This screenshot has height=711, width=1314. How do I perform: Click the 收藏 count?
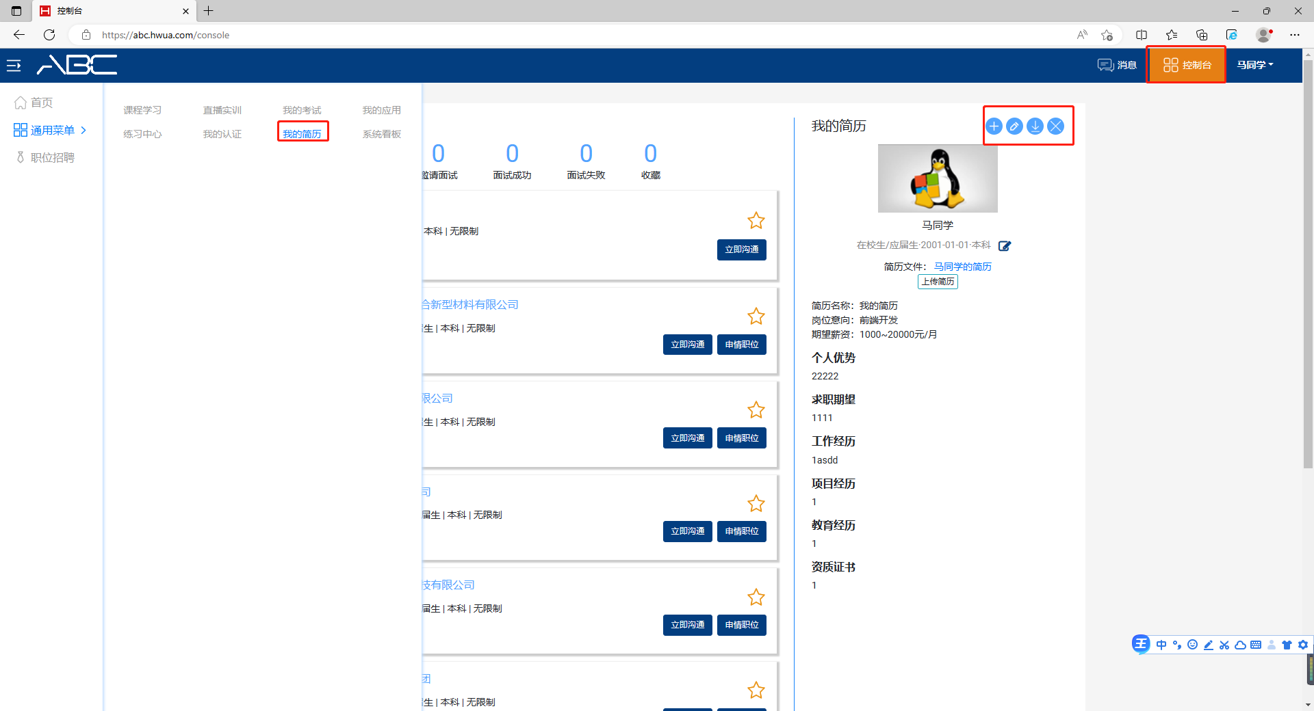pyautogui.click(x=651, y=154)
